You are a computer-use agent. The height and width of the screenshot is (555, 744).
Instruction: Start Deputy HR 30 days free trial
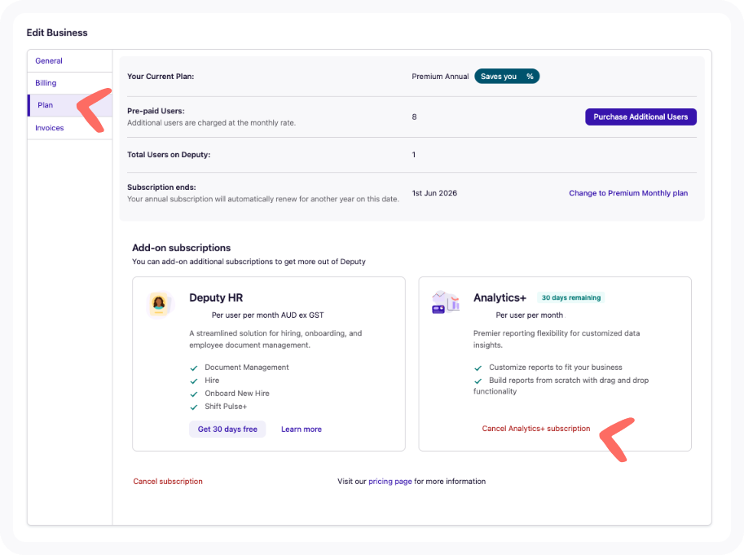click(227, 429)
